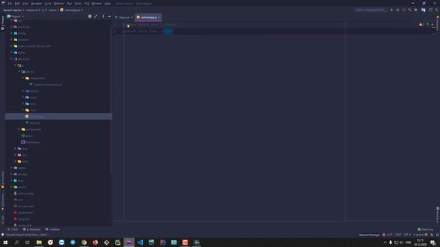Screen dimensions: 440x247
Task: Collapse the admin components folder
Action: click(23, 78)
